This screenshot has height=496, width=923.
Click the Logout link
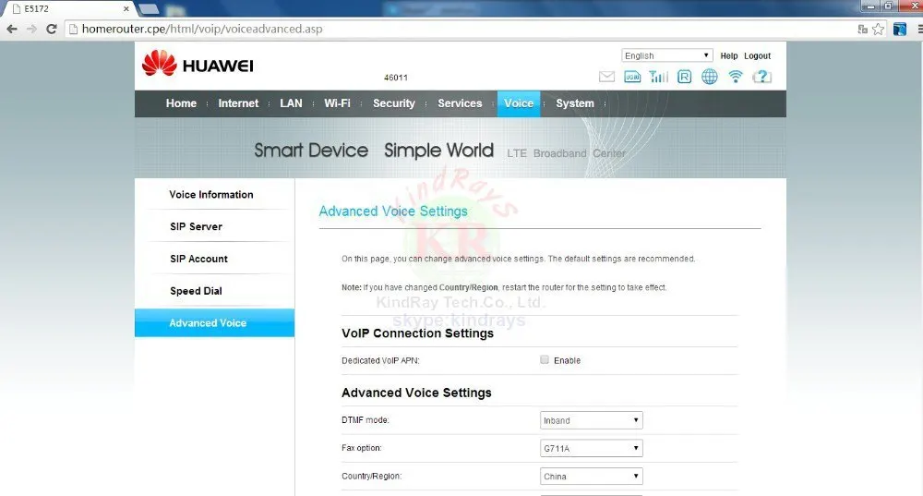tap(757, 56)
